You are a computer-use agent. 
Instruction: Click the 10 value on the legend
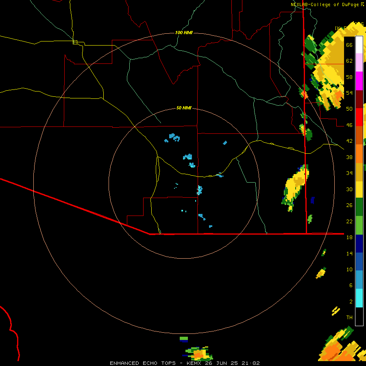349,270
